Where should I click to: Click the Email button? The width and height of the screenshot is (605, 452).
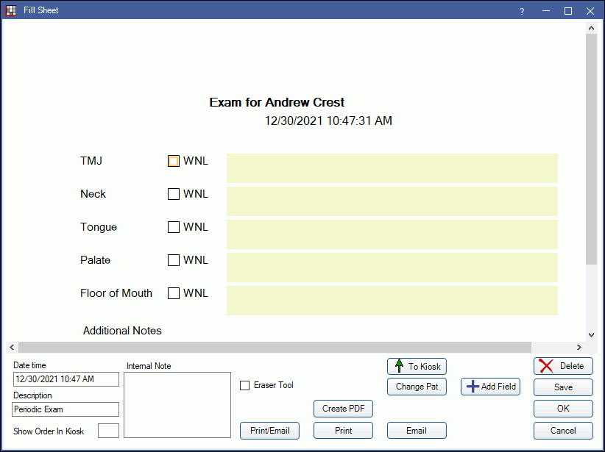point(417,431)
